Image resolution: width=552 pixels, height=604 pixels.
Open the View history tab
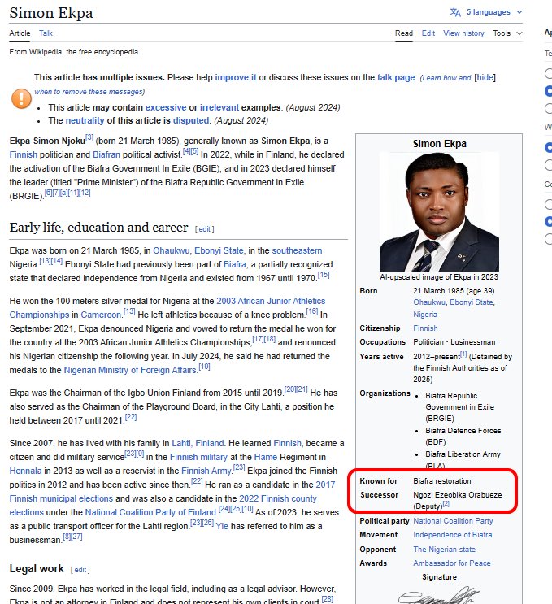tap(463, 33)
